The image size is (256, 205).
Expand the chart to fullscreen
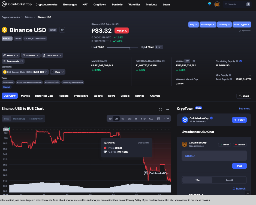pos(160,110)
